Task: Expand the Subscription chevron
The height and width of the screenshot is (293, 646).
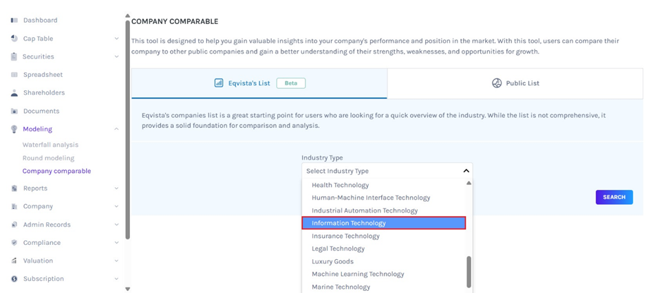Action: pyautogui.click(x=116, y=279)
